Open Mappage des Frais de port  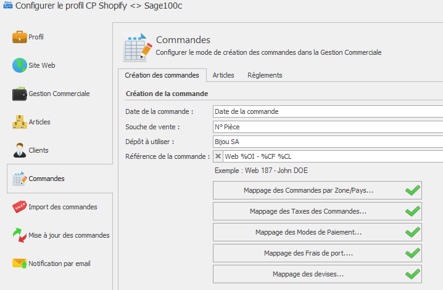point(317,253)
